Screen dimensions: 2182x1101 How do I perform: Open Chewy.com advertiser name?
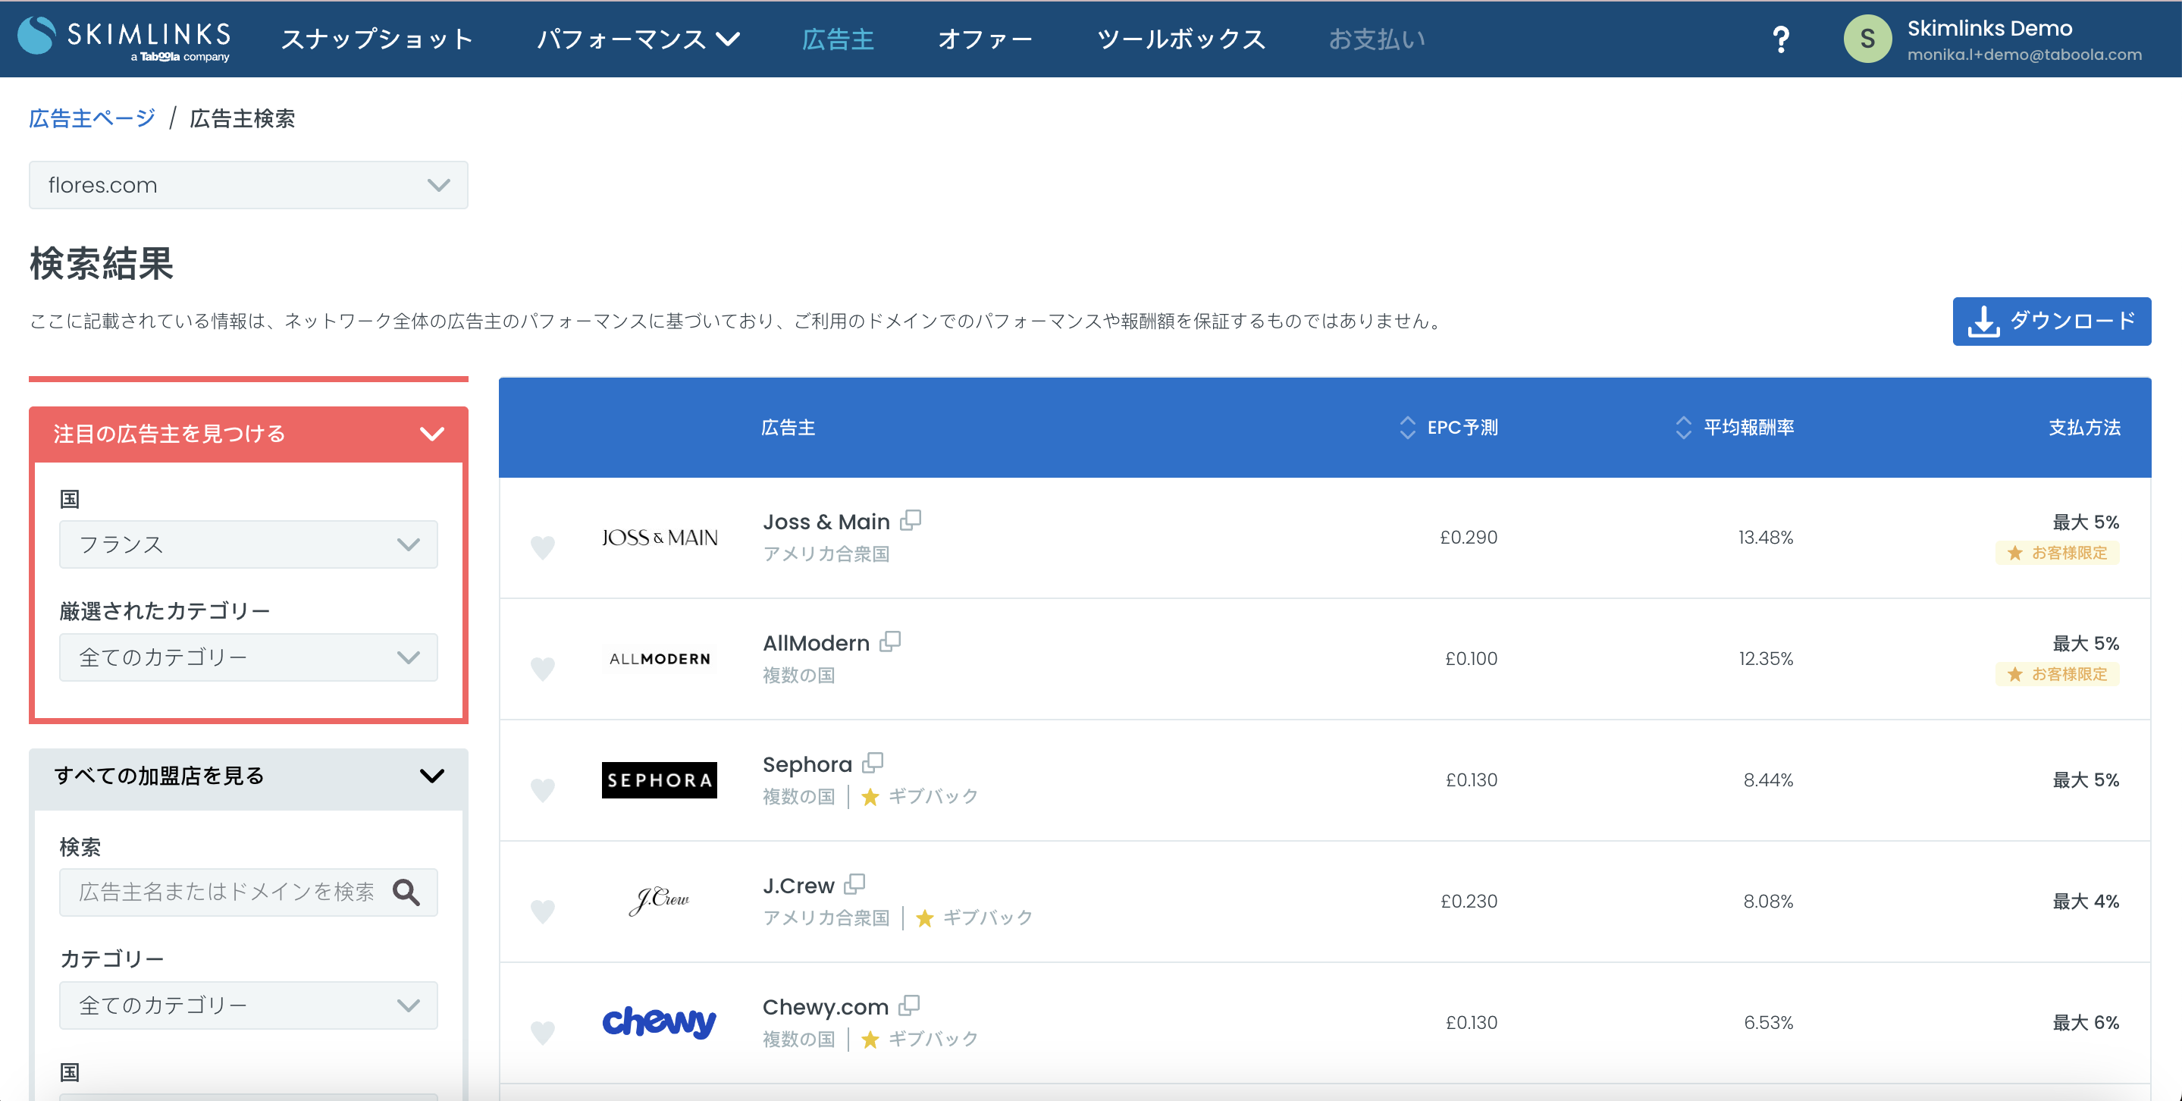825,1006
